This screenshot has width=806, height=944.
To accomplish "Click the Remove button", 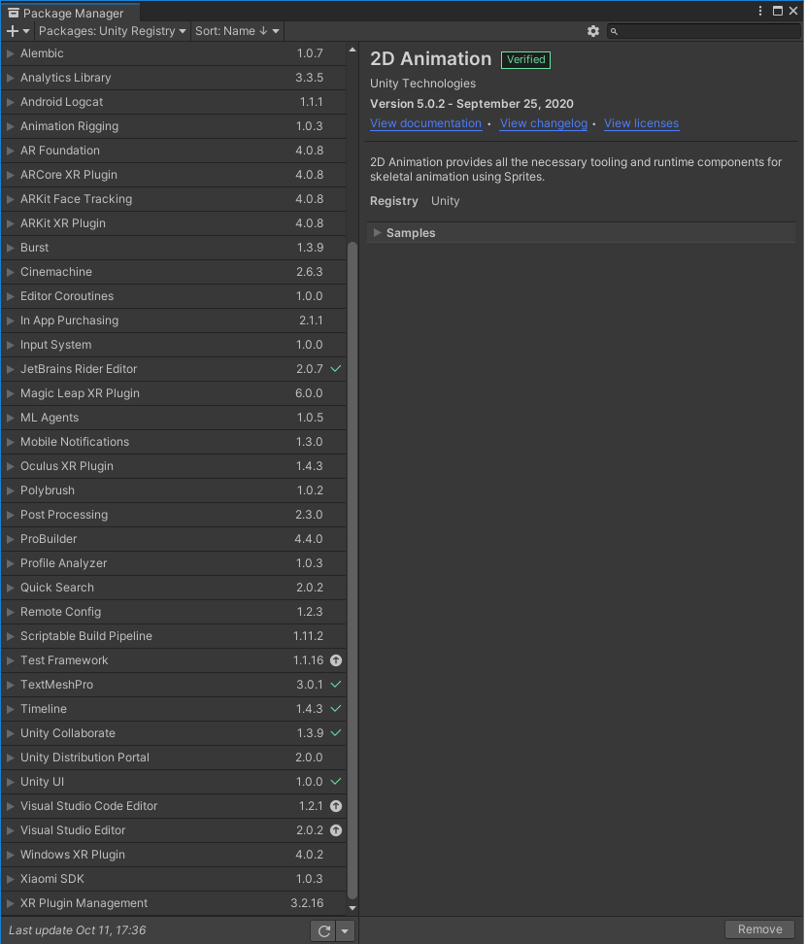I will (x=759, y=929).
